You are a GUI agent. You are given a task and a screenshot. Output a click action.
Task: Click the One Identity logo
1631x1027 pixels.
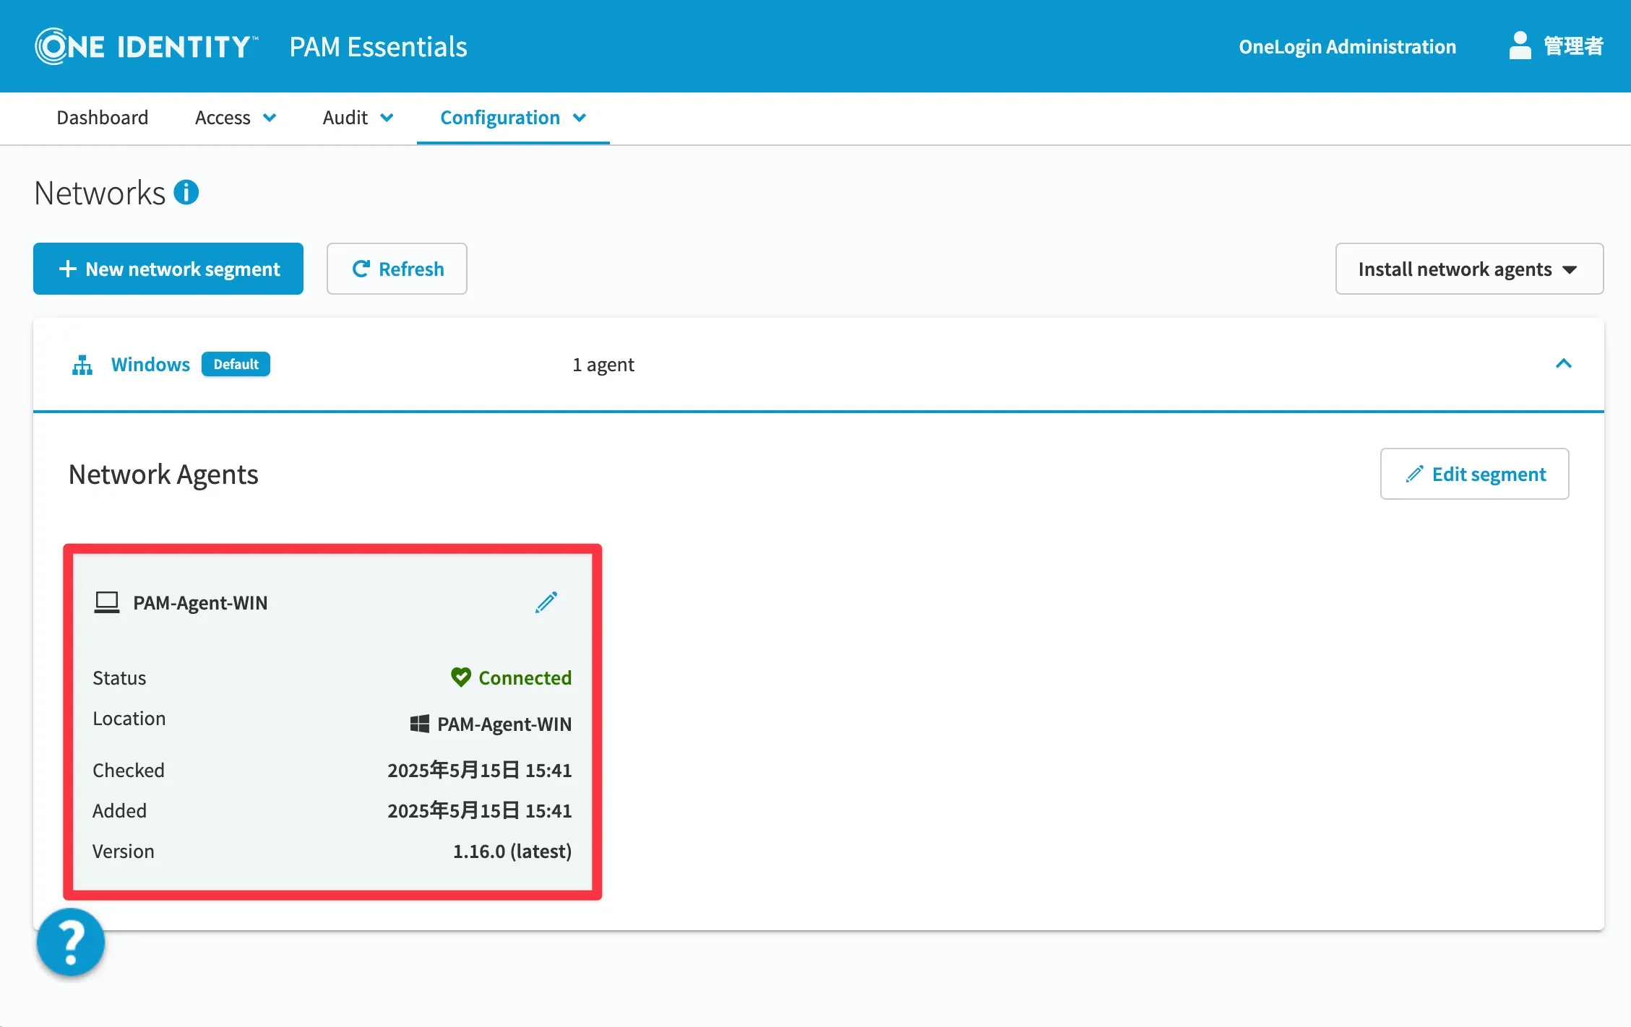click(145, 47)
